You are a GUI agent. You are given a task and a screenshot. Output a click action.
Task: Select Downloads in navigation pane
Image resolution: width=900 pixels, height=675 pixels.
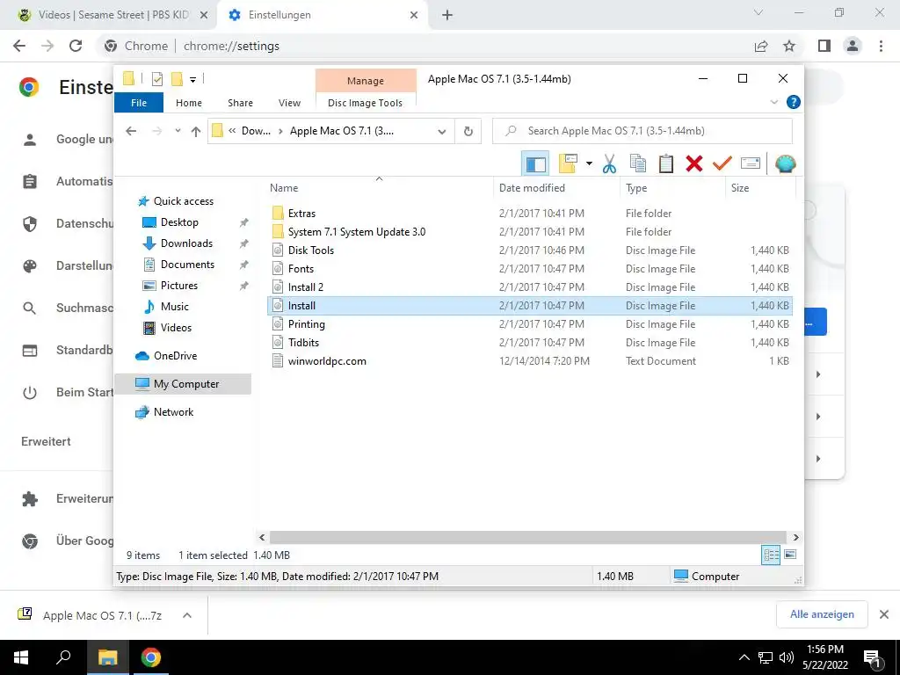[x=186, y=243]
